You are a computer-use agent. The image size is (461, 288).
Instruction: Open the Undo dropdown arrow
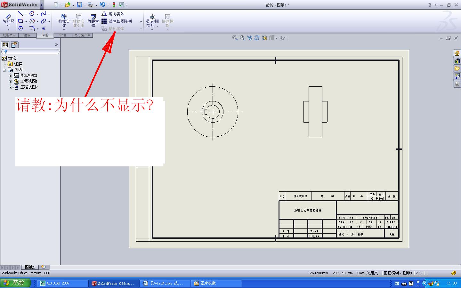(x=108, y=5)
